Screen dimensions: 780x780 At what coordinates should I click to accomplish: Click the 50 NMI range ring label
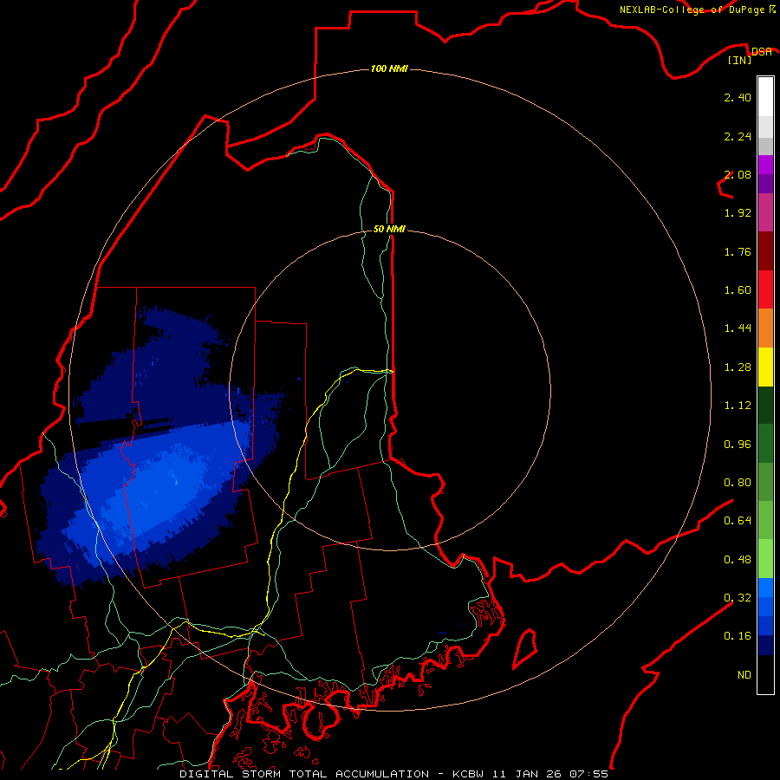pos(389,229)
